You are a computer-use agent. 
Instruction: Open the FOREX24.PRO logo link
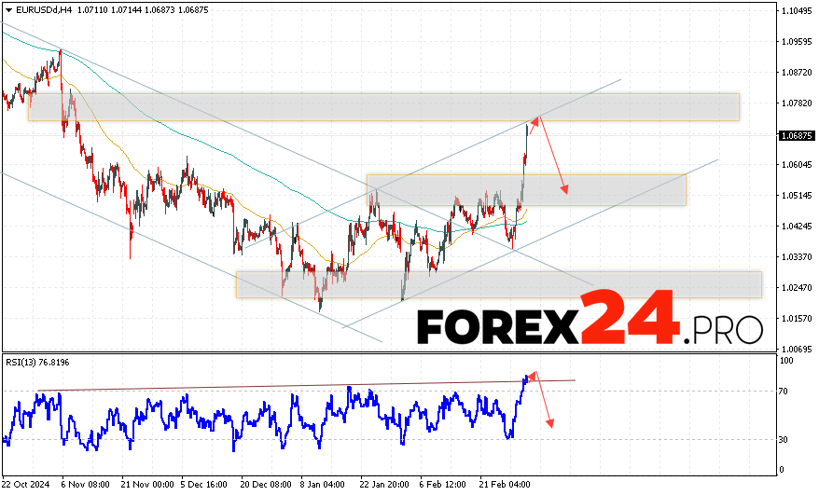pyautogui.click(x=589, y=323)
